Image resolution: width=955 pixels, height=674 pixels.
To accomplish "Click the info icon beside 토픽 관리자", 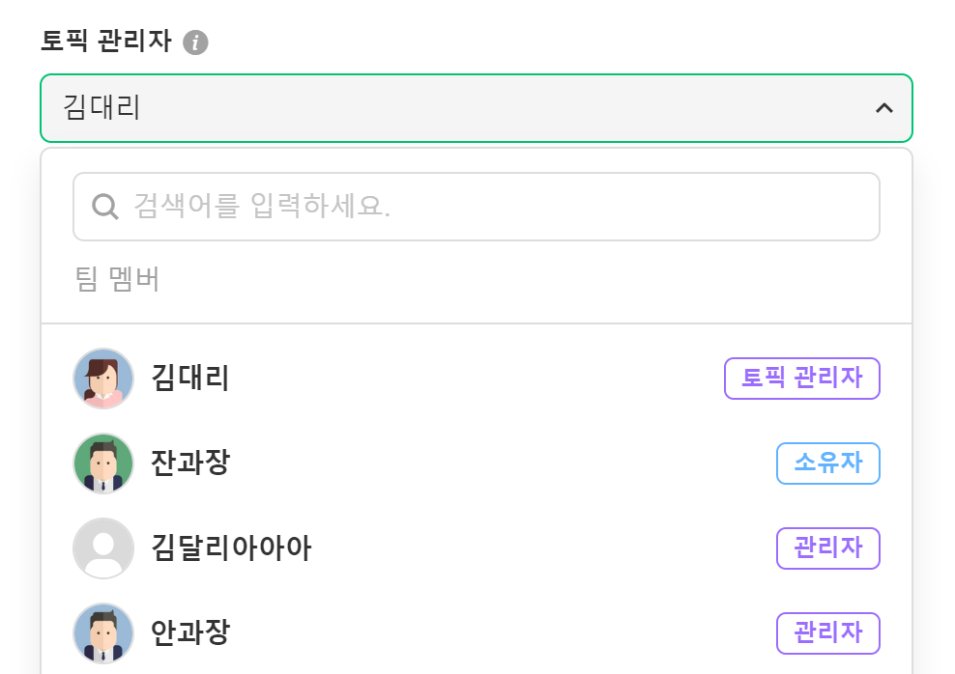I will pos(195,42).
